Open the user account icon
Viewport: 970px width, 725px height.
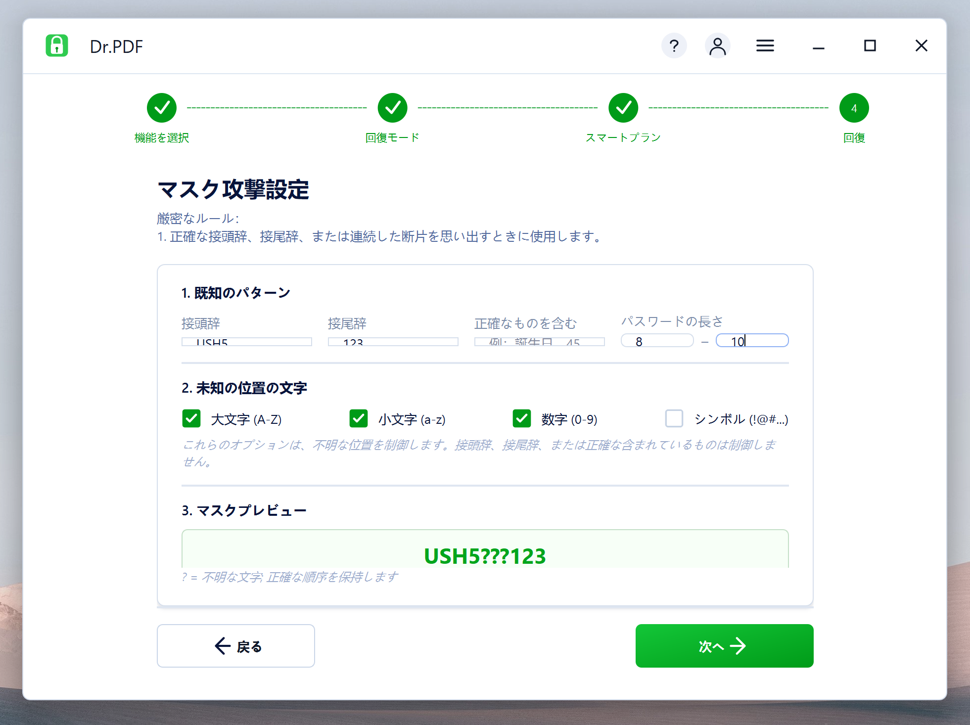click(x=717, y=46)
